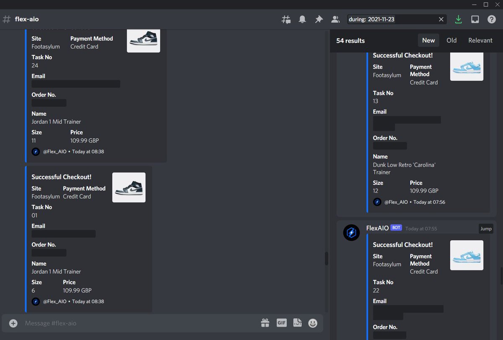Open the GIF picker
Viewport: 503px width, 340px height.
(281, 323)
